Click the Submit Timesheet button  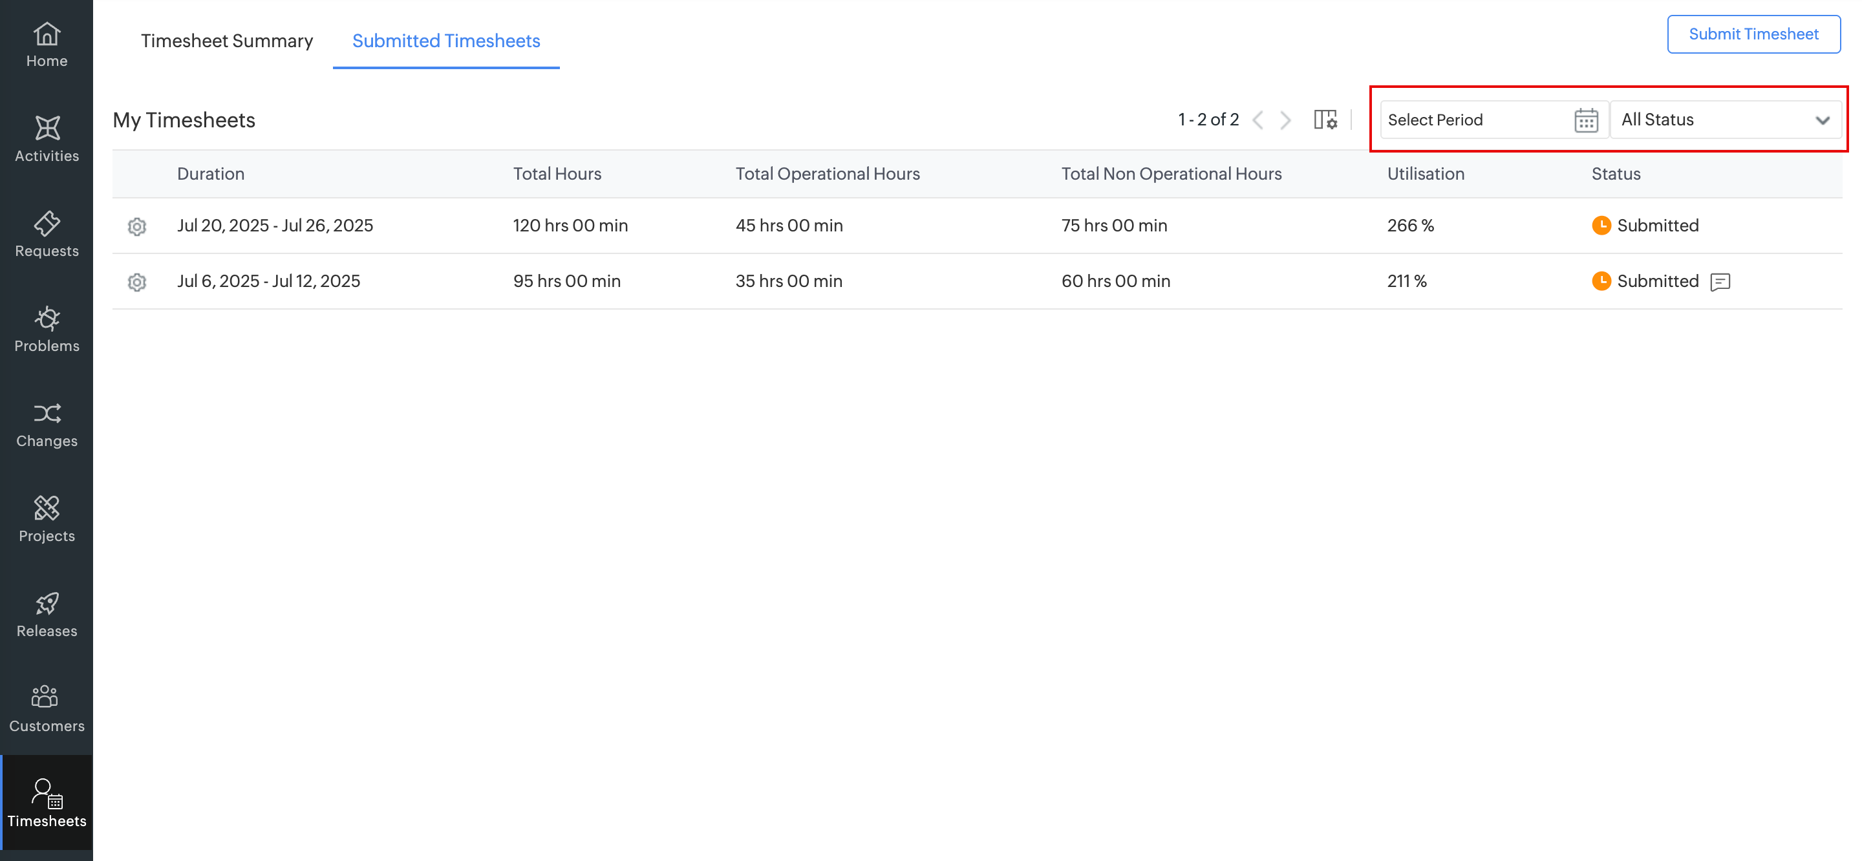coord(1753,34)
